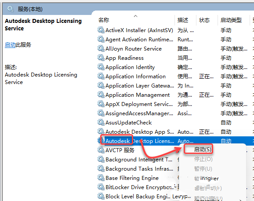Select the AsusUpdateCheck service
Screen dimensions: 254x201
175,123
